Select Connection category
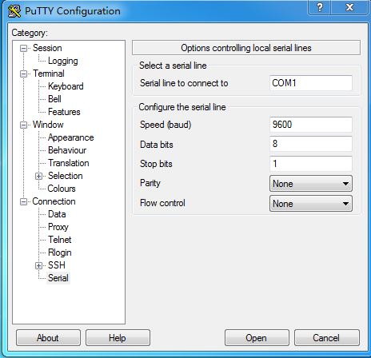The width and height of the screenshot is (371, 358). click(54, 201)
